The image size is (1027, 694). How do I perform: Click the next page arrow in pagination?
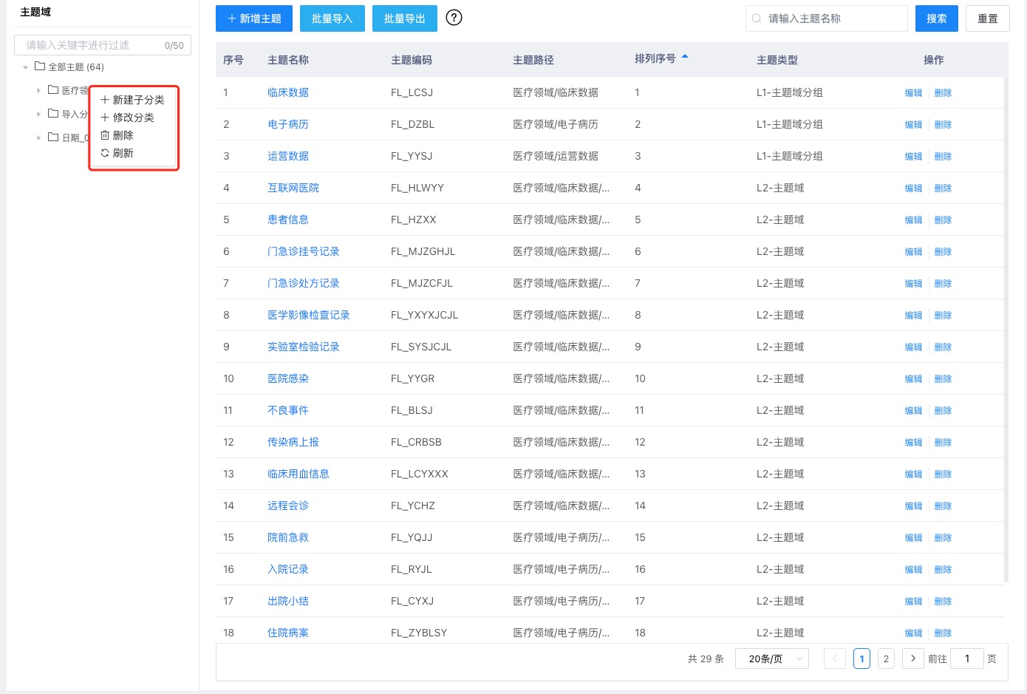[913, 659]
